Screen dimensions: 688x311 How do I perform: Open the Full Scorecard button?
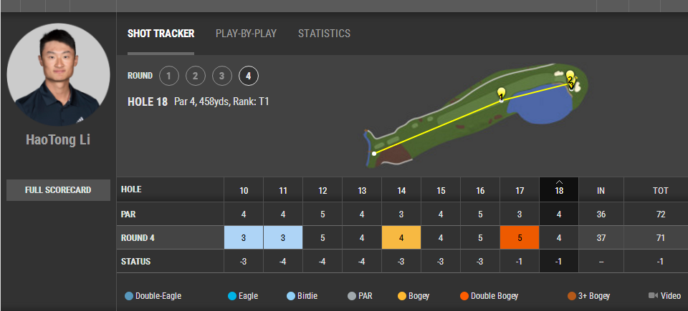(58, 190)
